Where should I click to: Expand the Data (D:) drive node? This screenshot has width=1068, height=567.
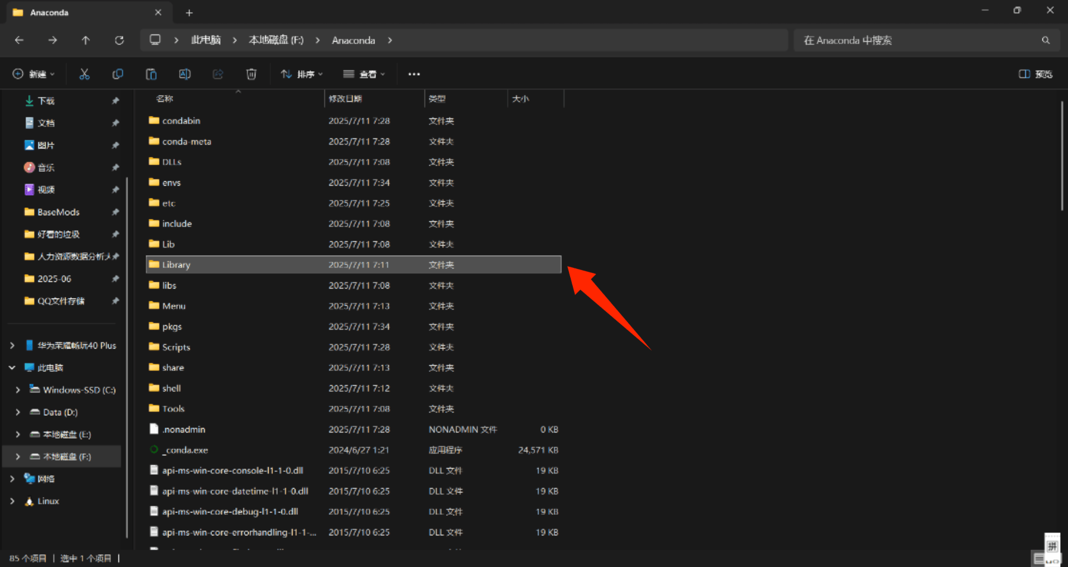pos(18,412)
